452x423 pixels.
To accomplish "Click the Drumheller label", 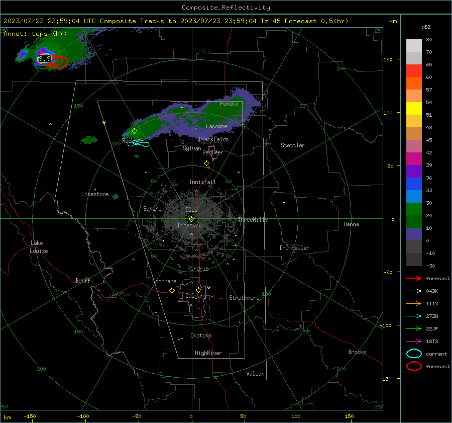I will pos(294,248).
